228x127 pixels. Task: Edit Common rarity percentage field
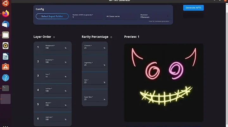95,47
